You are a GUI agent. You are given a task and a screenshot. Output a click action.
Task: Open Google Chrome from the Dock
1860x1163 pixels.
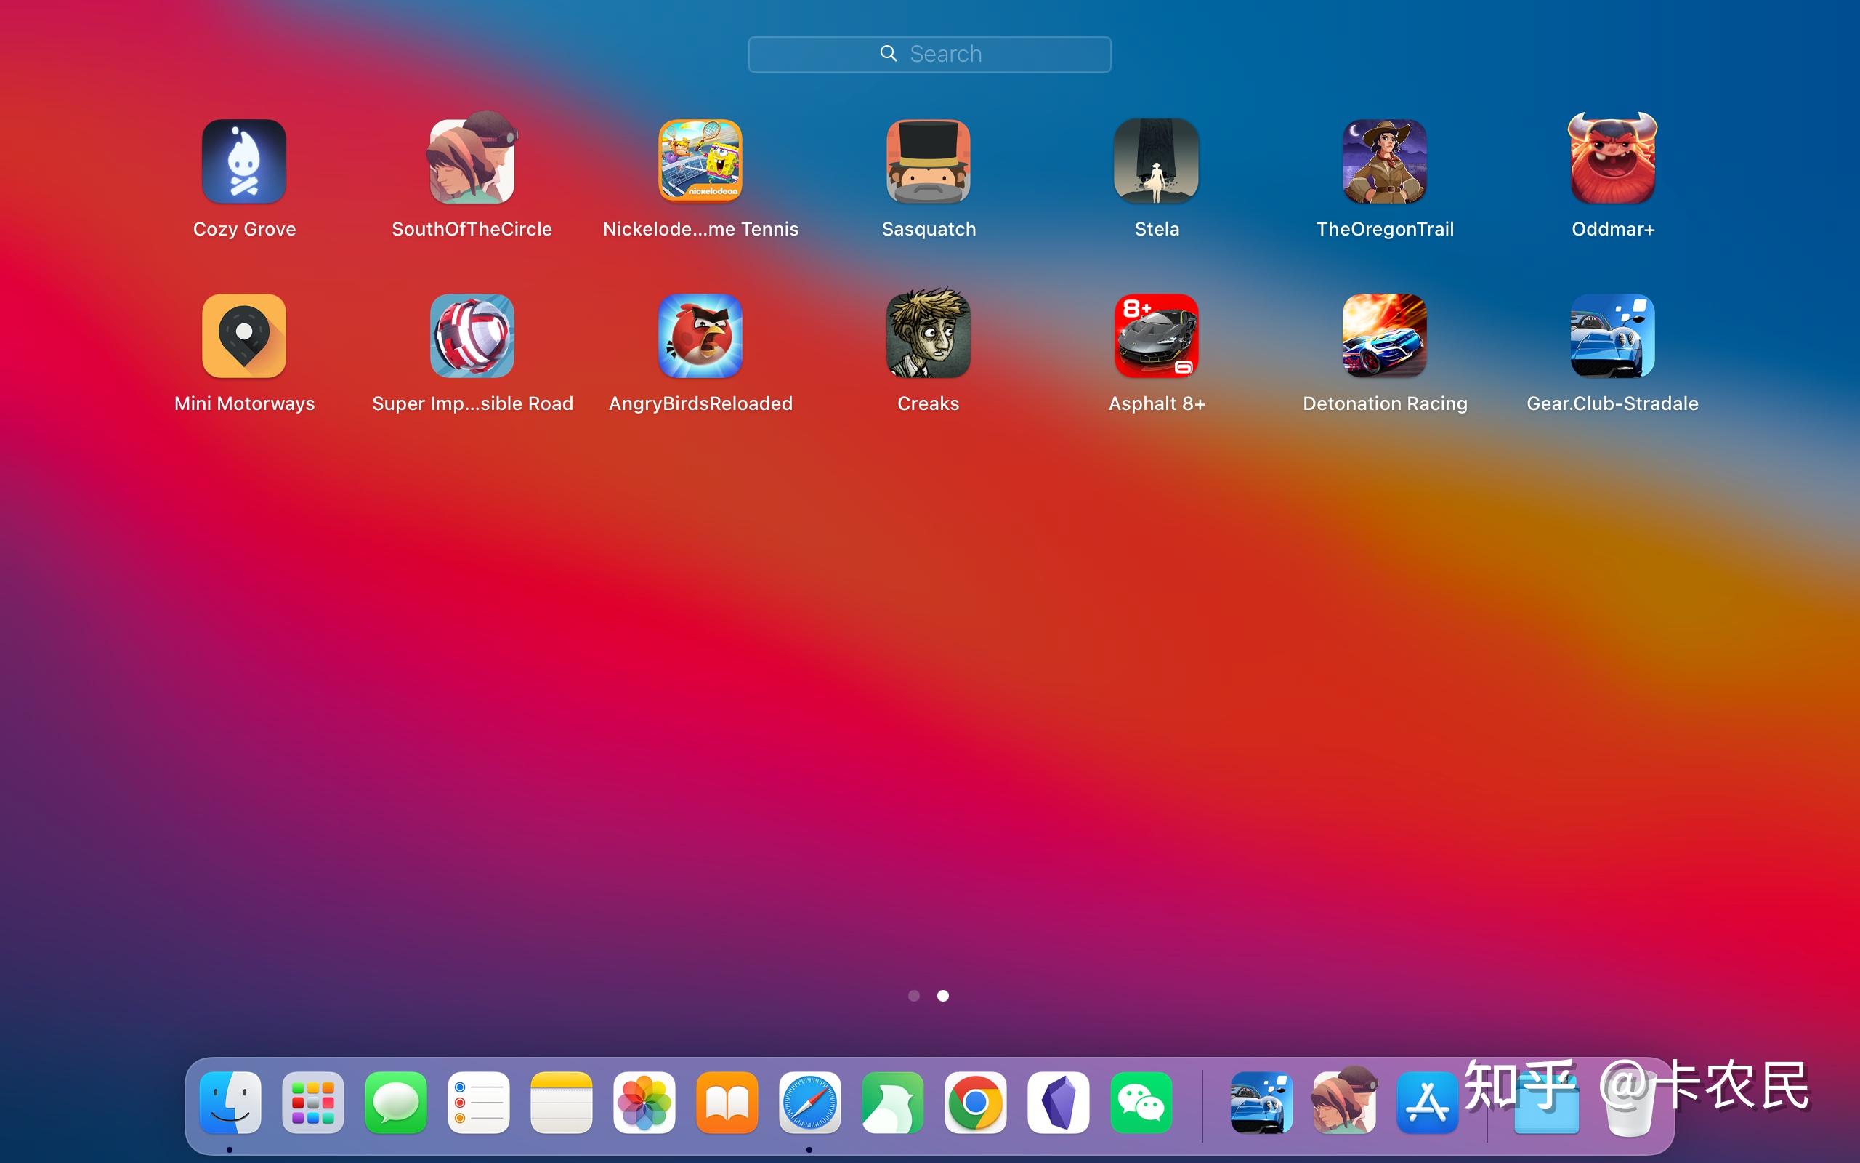tap(975, 1102)
